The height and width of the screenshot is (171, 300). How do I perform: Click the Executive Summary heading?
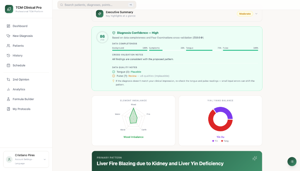[120, 12]
